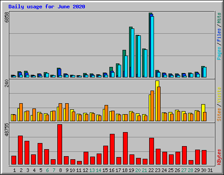Select the hits bar for day 30
The width and height of the screenshot is (224, 175).
coord(202,72)
